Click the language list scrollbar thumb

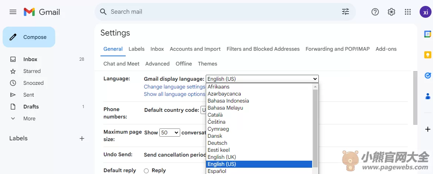click(x=315, y=128)
